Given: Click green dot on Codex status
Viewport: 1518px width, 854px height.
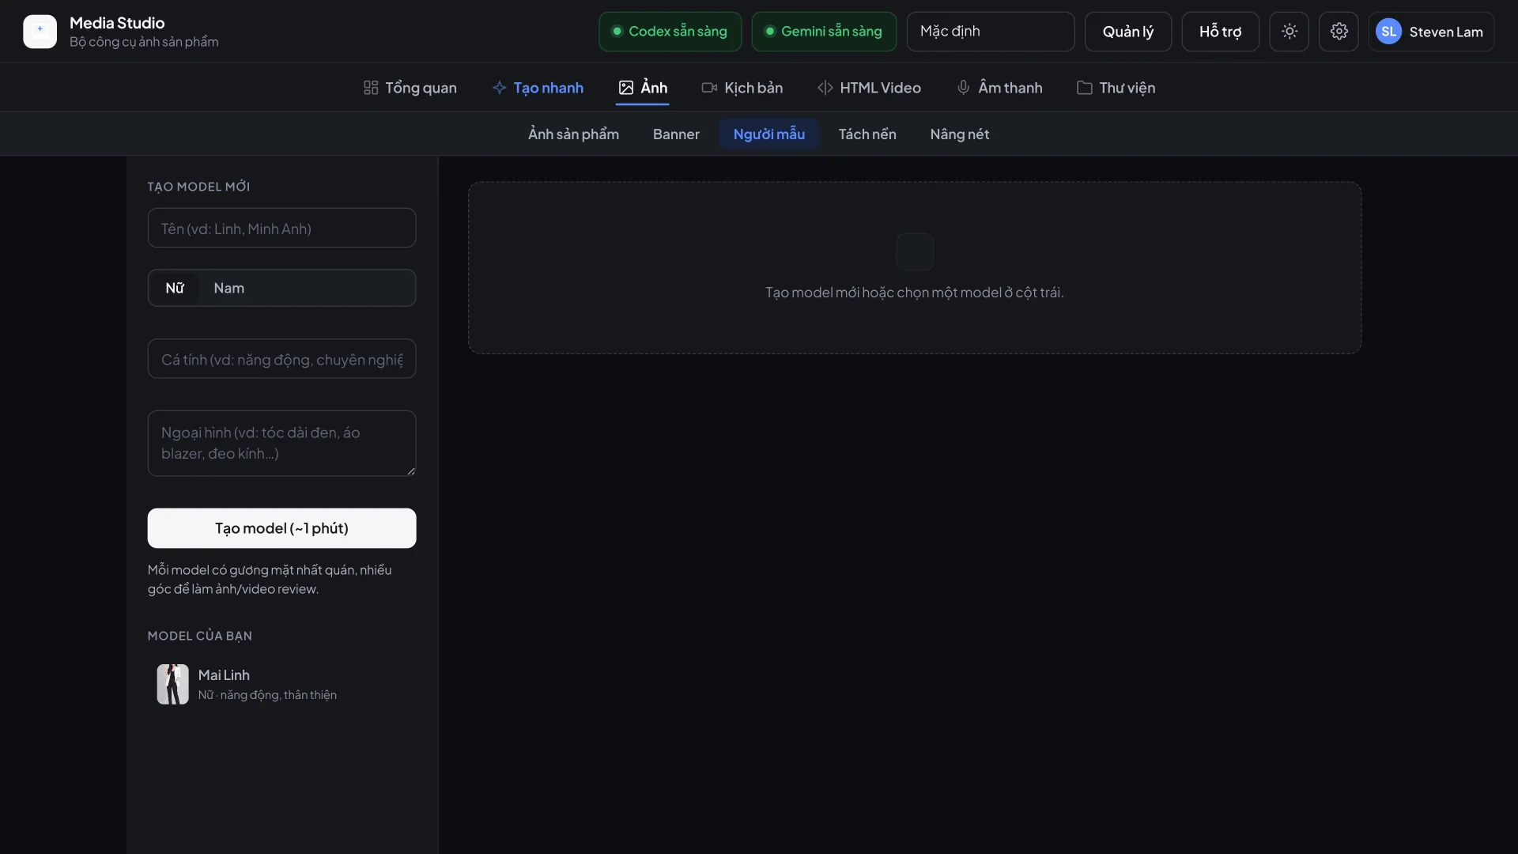Looking at the screenshot, I should coord(617,32).
